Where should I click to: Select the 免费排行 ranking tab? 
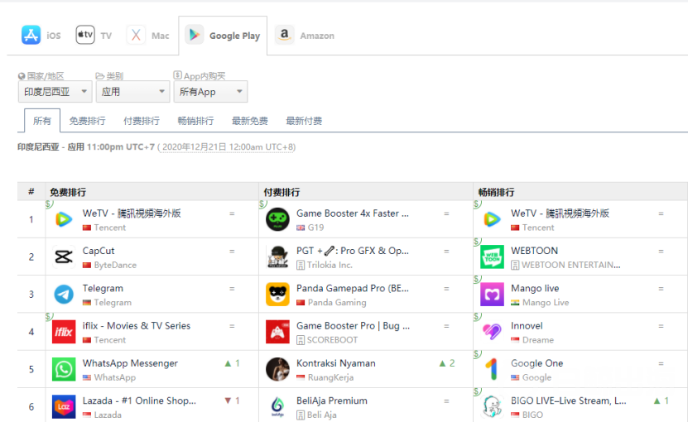(87, 121)
